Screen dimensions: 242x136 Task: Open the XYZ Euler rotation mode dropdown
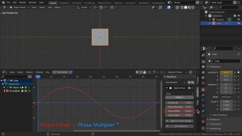pos(226,97)
